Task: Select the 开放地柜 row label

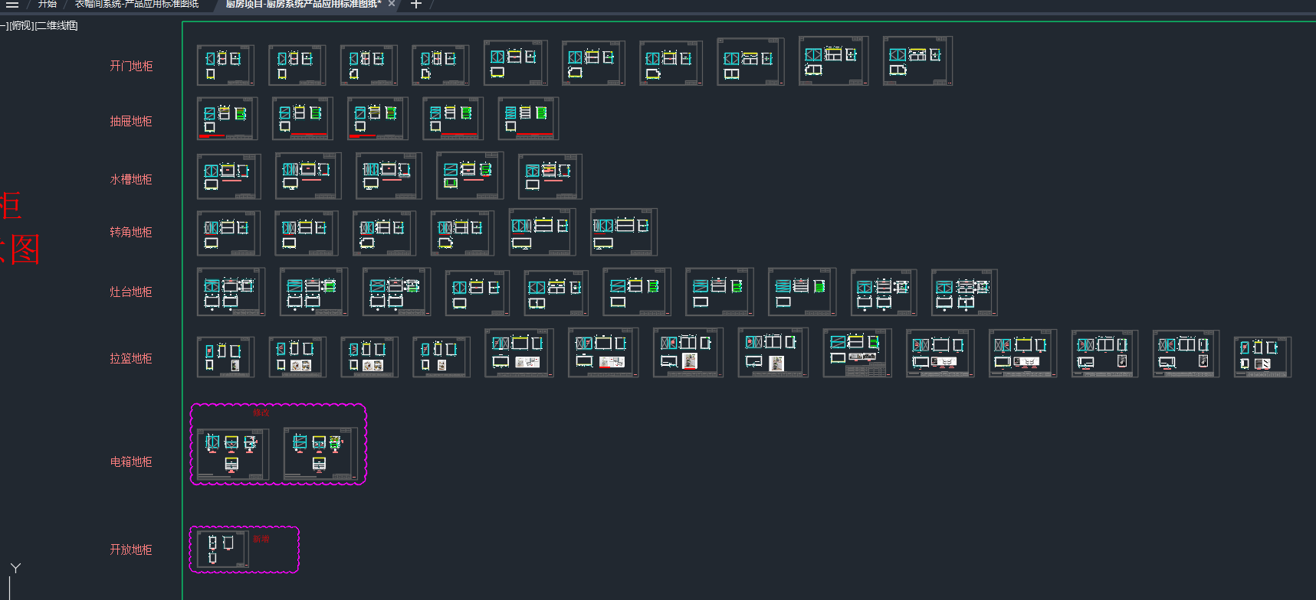Action: [131, 550]
